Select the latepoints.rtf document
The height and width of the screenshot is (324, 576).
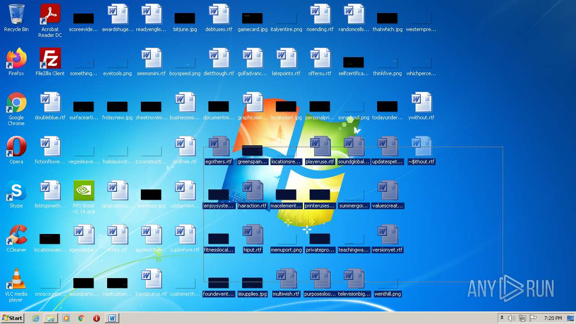pyautogui.click(x=286, y=62)
